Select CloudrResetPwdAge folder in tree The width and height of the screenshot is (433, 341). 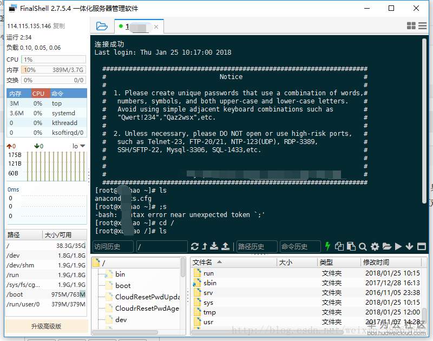pyautogui.click(x=142, y=308)
